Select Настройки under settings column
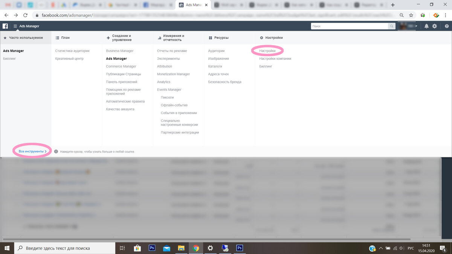The height and width of the screenshot is (254, 452). 267,51
